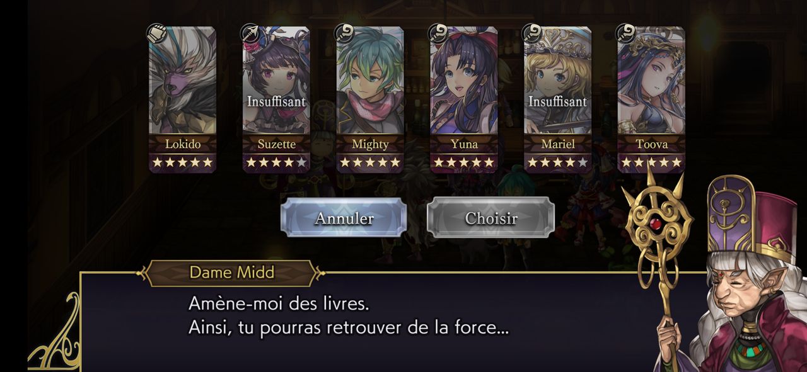807x372 pixels.
Task: Click the Dame Midd speaker name plate
Action: click(x=231, y=273)
